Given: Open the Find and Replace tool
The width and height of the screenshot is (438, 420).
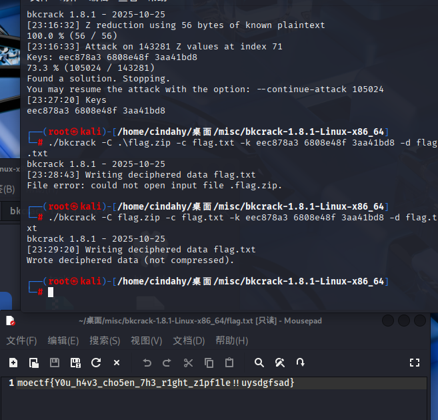Looking at the screenshot, I should tap(280, 363).
